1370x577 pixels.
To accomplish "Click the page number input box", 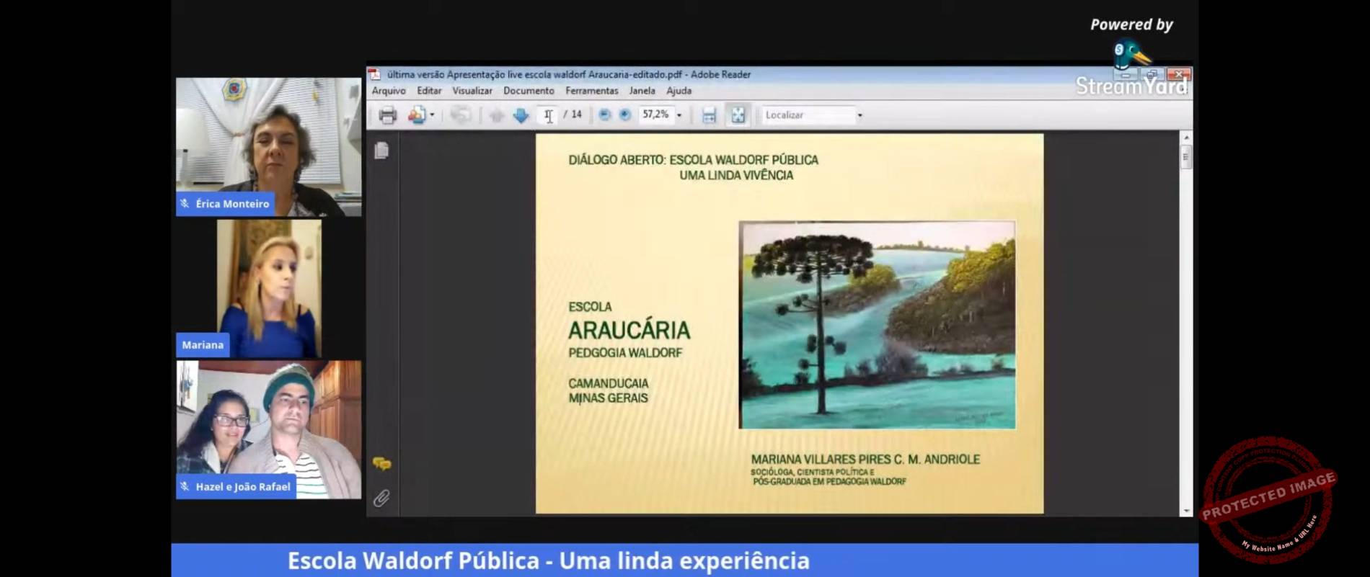I will pos(549,115).
